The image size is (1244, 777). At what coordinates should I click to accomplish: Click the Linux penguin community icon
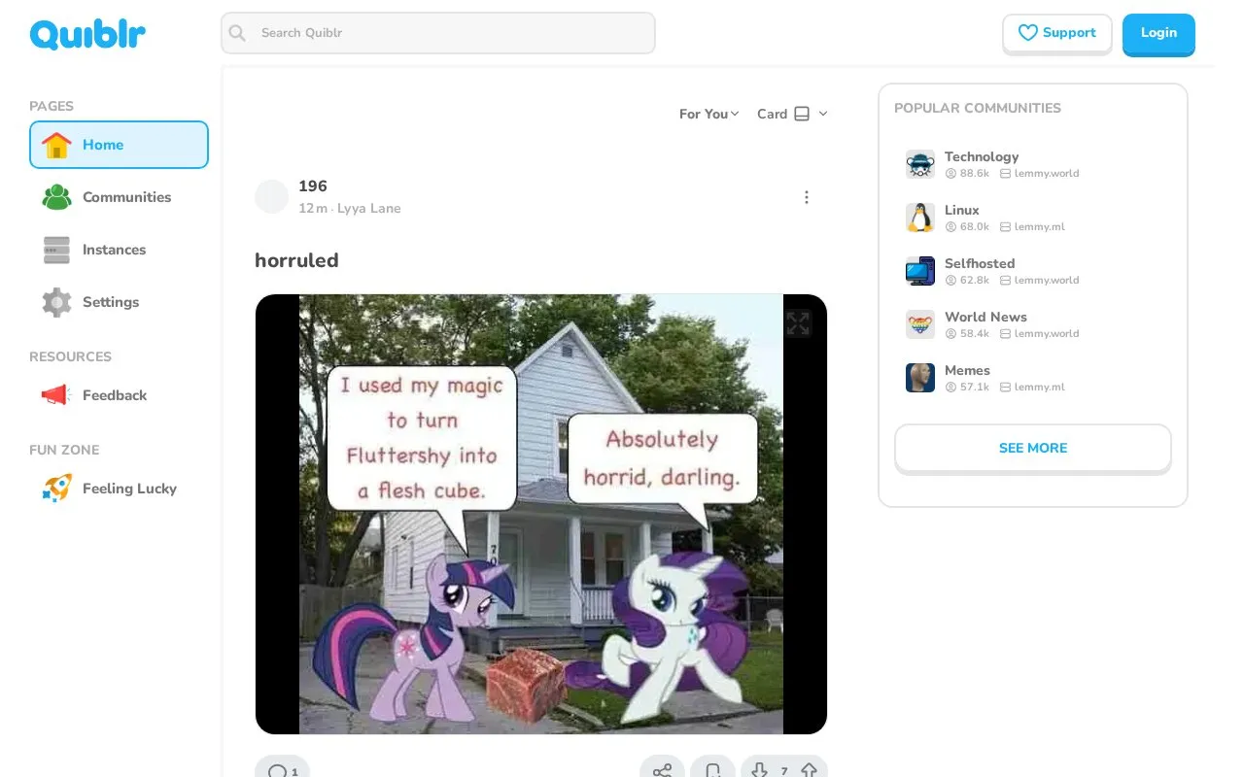tap(920, 218)
